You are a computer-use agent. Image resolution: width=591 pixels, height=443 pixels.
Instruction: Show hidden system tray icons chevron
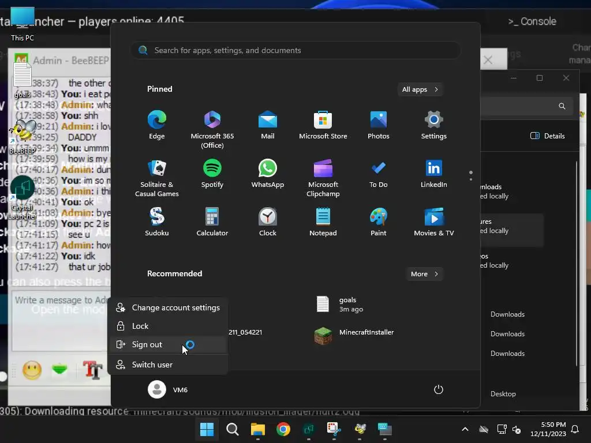465,429
